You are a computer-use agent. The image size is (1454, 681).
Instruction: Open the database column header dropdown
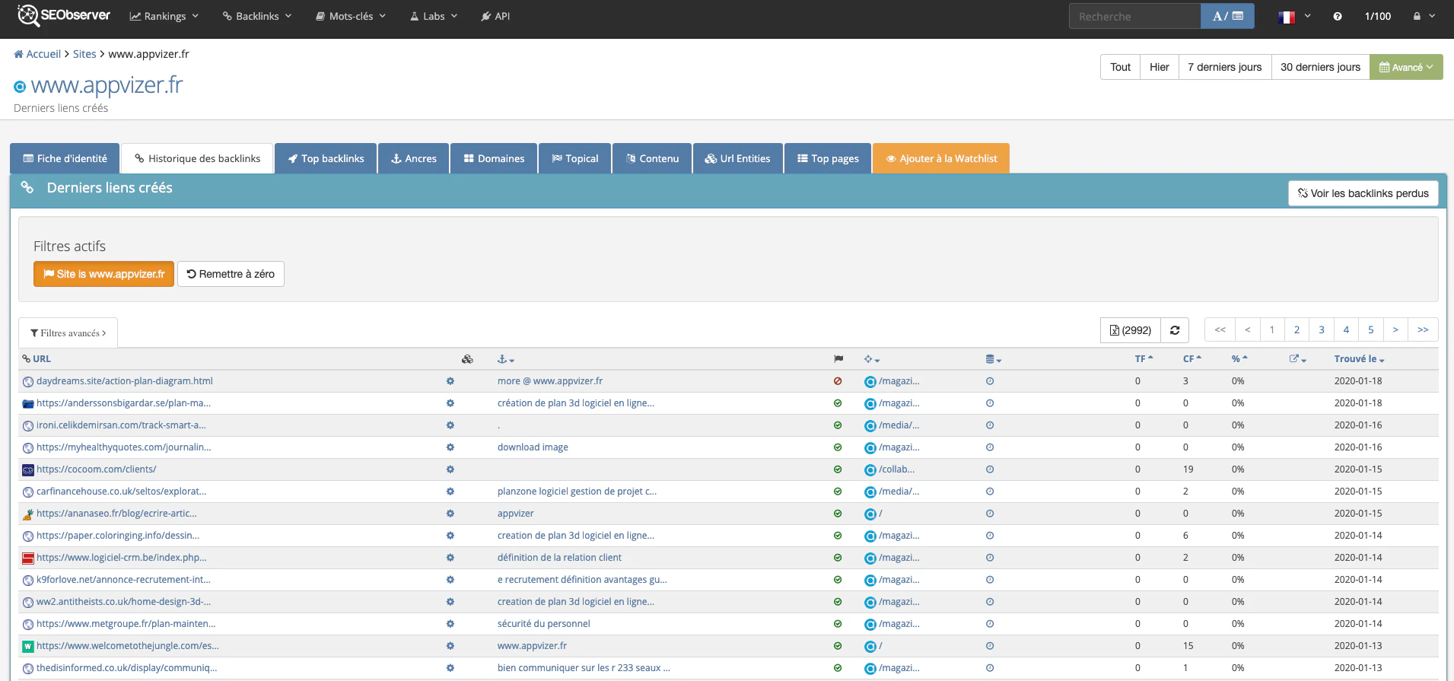(x=994, y=359)
